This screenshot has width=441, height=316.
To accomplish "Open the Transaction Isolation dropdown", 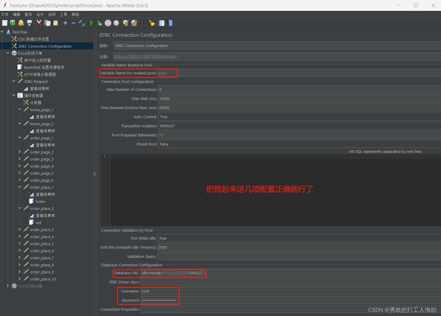I will pyautogui.click(x=299, y=126).
